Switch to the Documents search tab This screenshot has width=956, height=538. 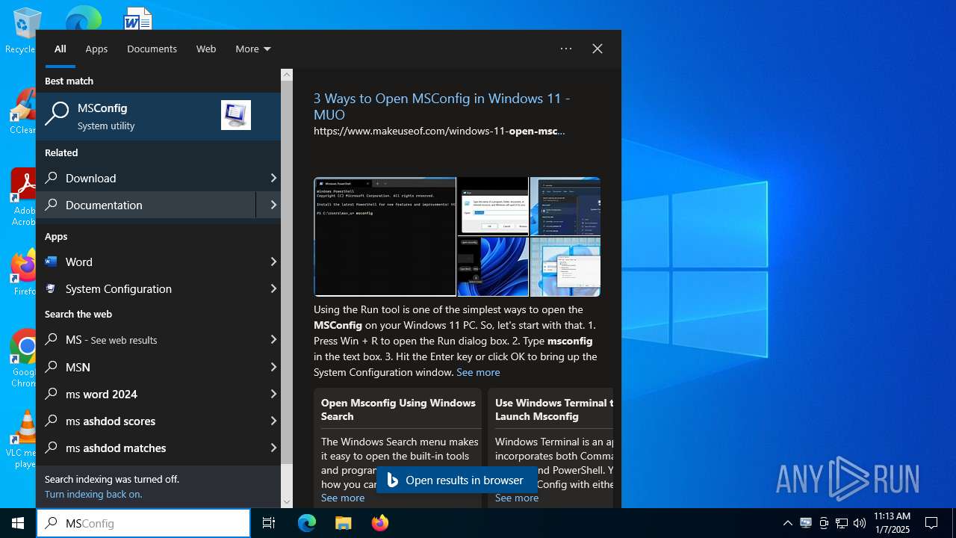(152, 49)
